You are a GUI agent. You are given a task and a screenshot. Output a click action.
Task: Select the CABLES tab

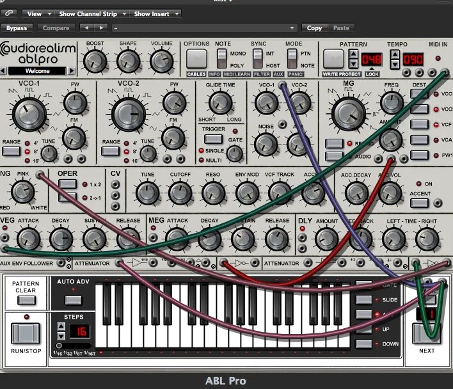coord(196,74)
